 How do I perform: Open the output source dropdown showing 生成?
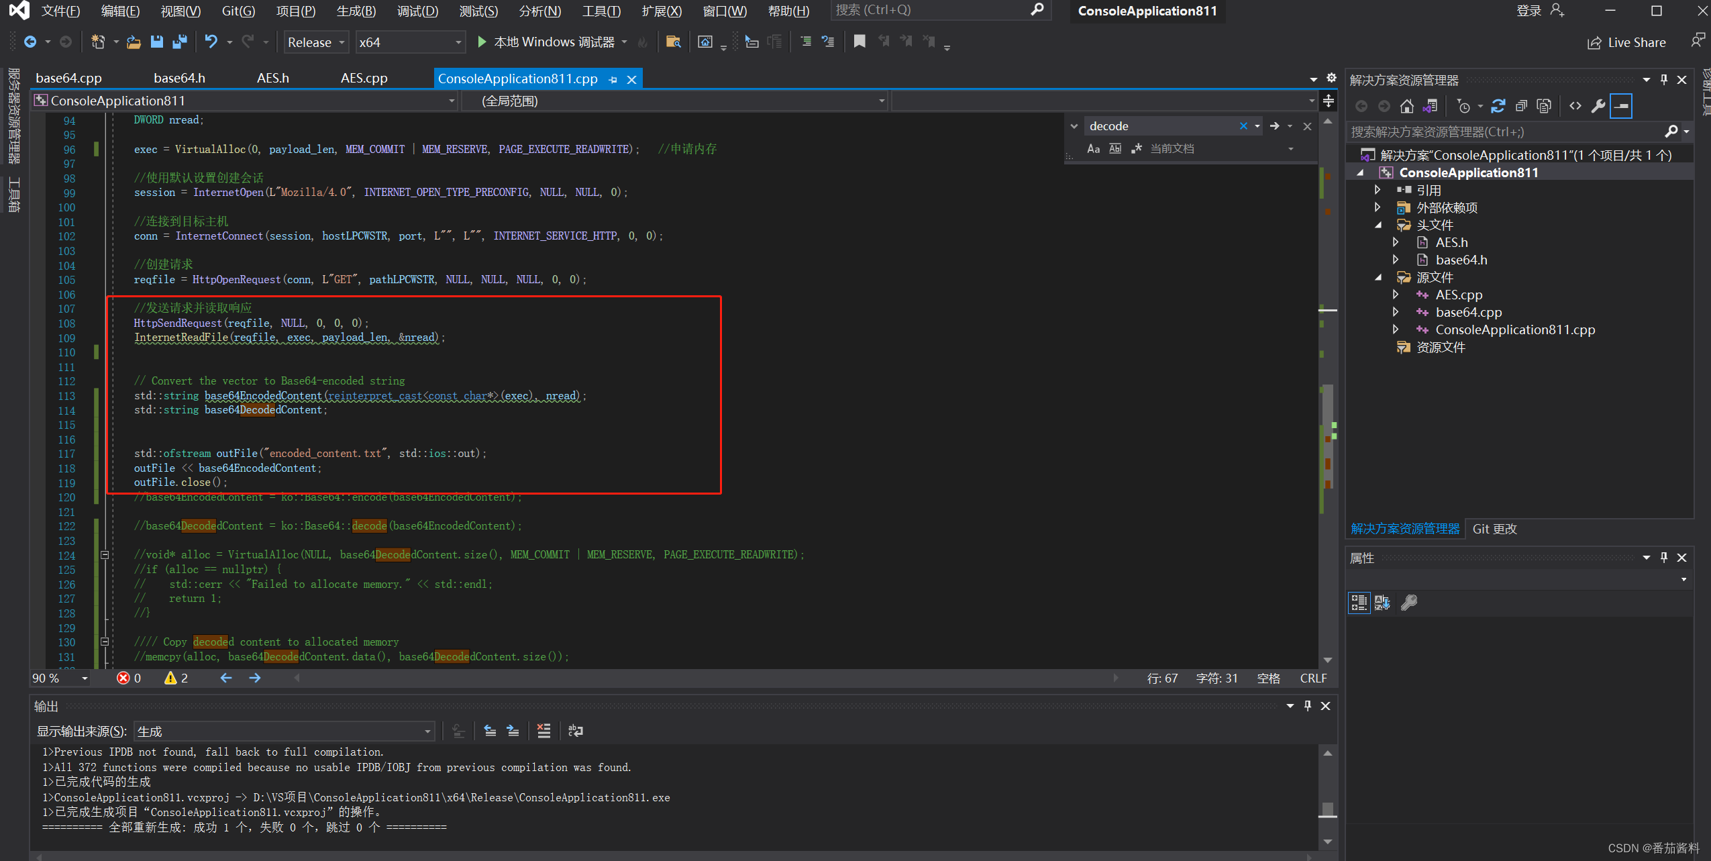pos(284,731)
